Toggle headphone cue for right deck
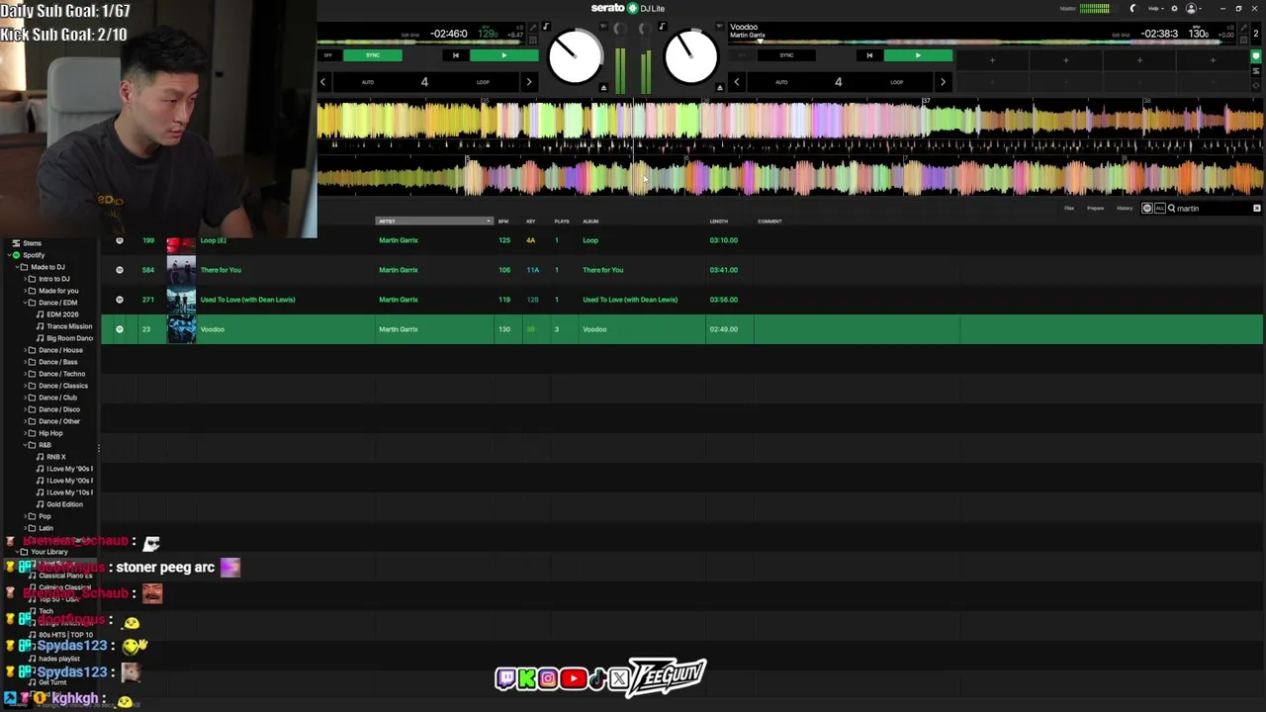Image resolution: width=1266 pixels, height=712 pixels. click(x=720, y=26)
